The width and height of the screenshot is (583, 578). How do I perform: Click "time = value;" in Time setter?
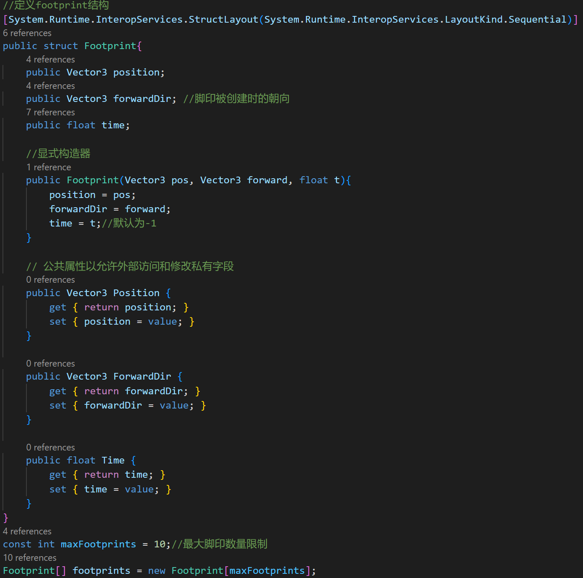[x=122, y=489]
